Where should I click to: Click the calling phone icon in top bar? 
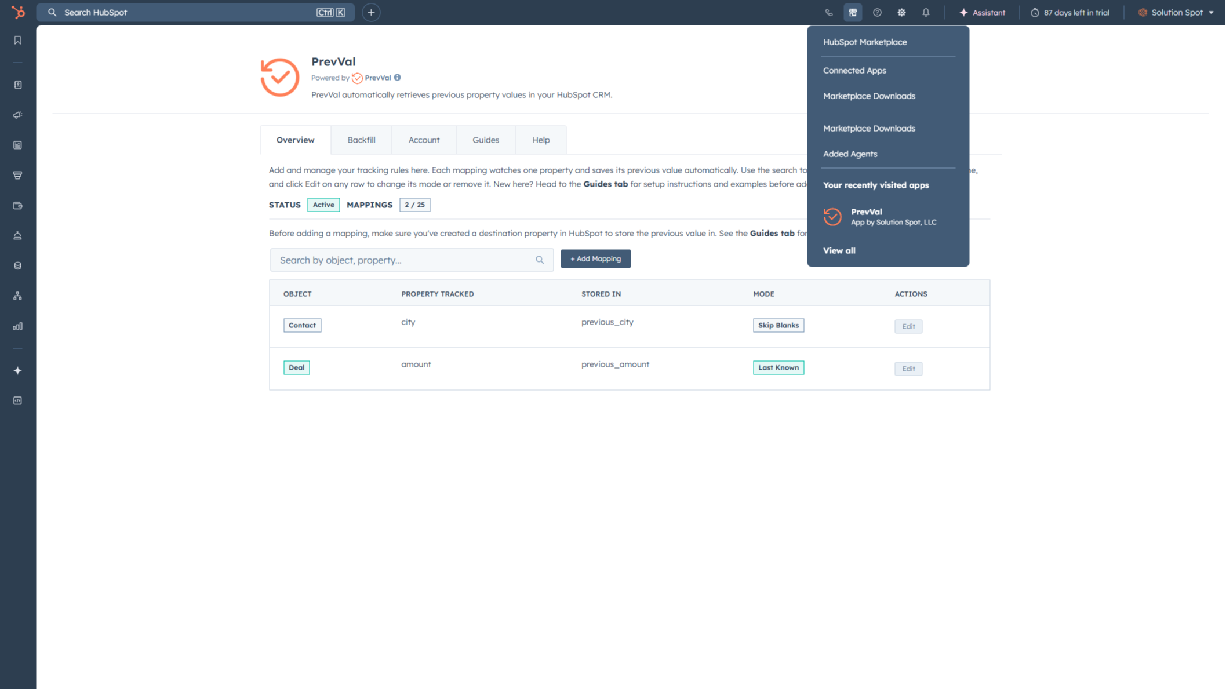click(829, 12)
